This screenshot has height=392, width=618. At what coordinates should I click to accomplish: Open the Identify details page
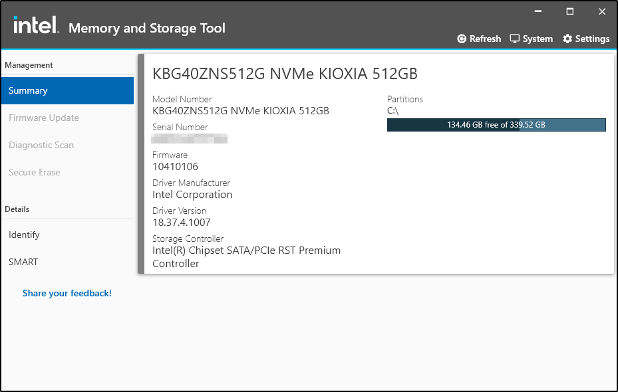24,235
